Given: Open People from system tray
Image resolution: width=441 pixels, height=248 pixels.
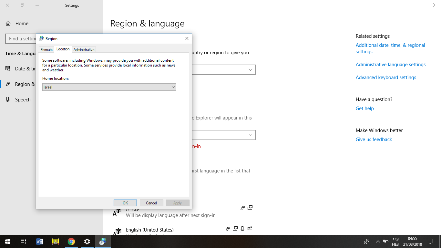Looking at the screenshot, I should [366, 242].
